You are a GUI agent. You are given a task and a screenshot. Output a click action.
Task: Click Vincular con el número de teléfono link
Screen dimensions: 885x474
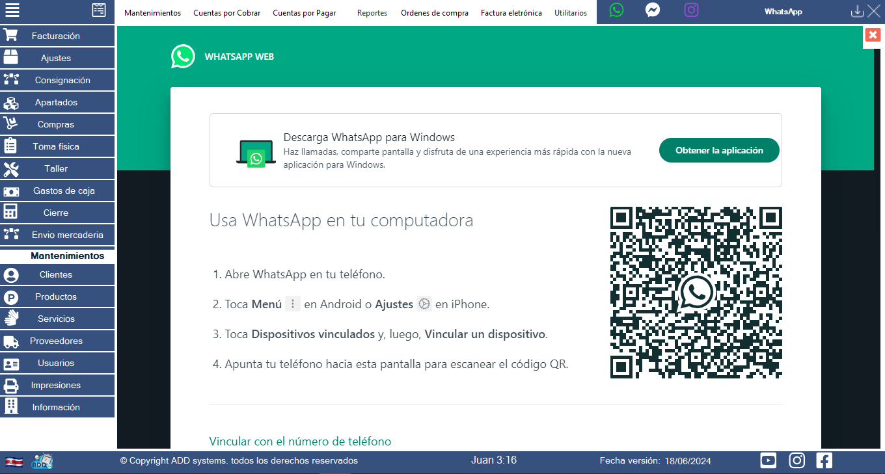pyautogui.click(x=300, y=441)
